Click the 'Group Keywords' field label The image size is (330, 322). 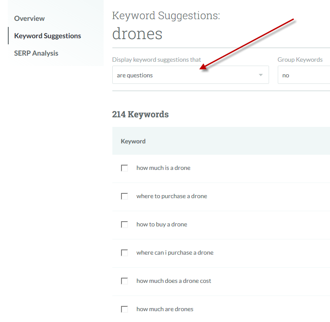click(x=300, y=60)
